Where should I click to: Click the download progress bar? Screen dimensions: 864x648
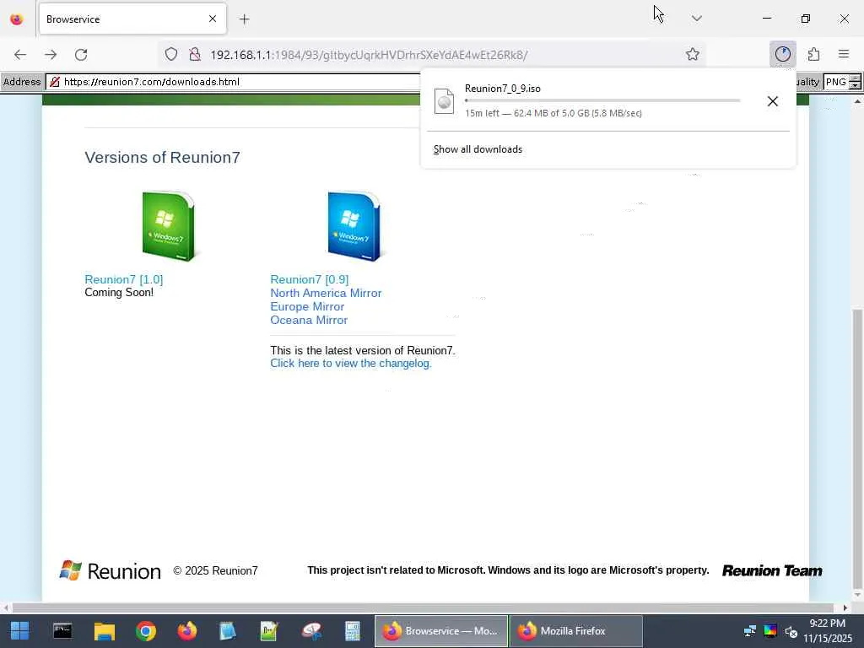pos(602,100)
